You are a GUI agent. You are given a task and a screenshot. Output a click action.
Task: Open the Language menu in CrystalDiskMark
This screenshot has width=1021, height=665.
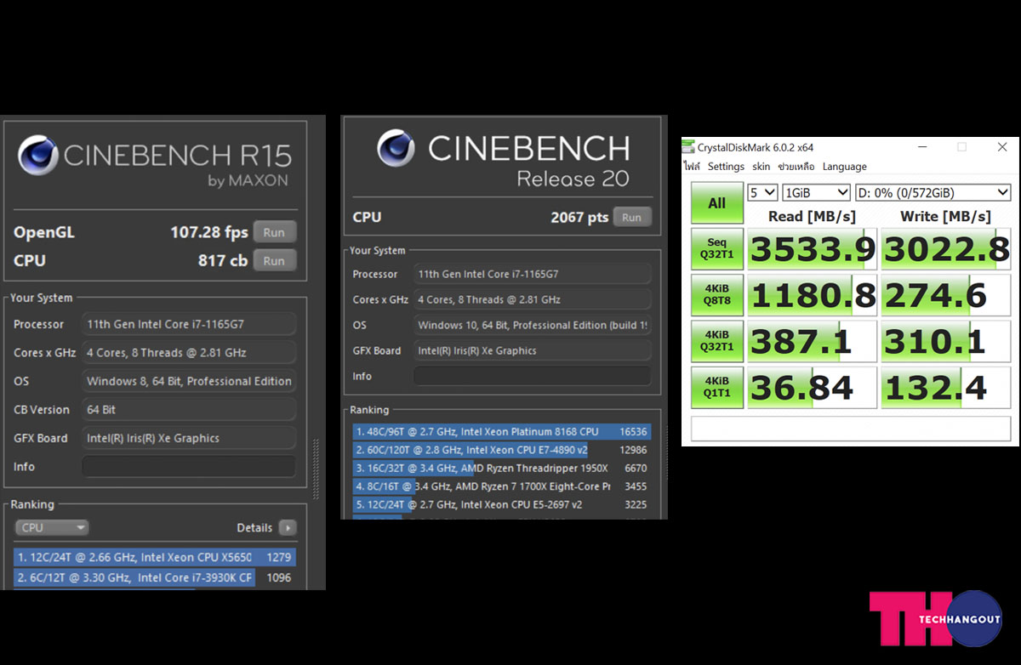point(844,167)
